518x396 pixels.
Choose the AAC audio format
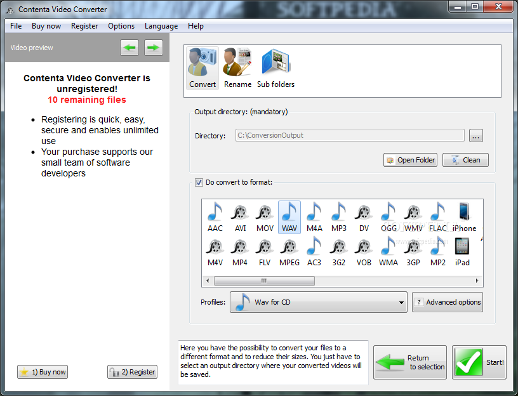point(215,217)
